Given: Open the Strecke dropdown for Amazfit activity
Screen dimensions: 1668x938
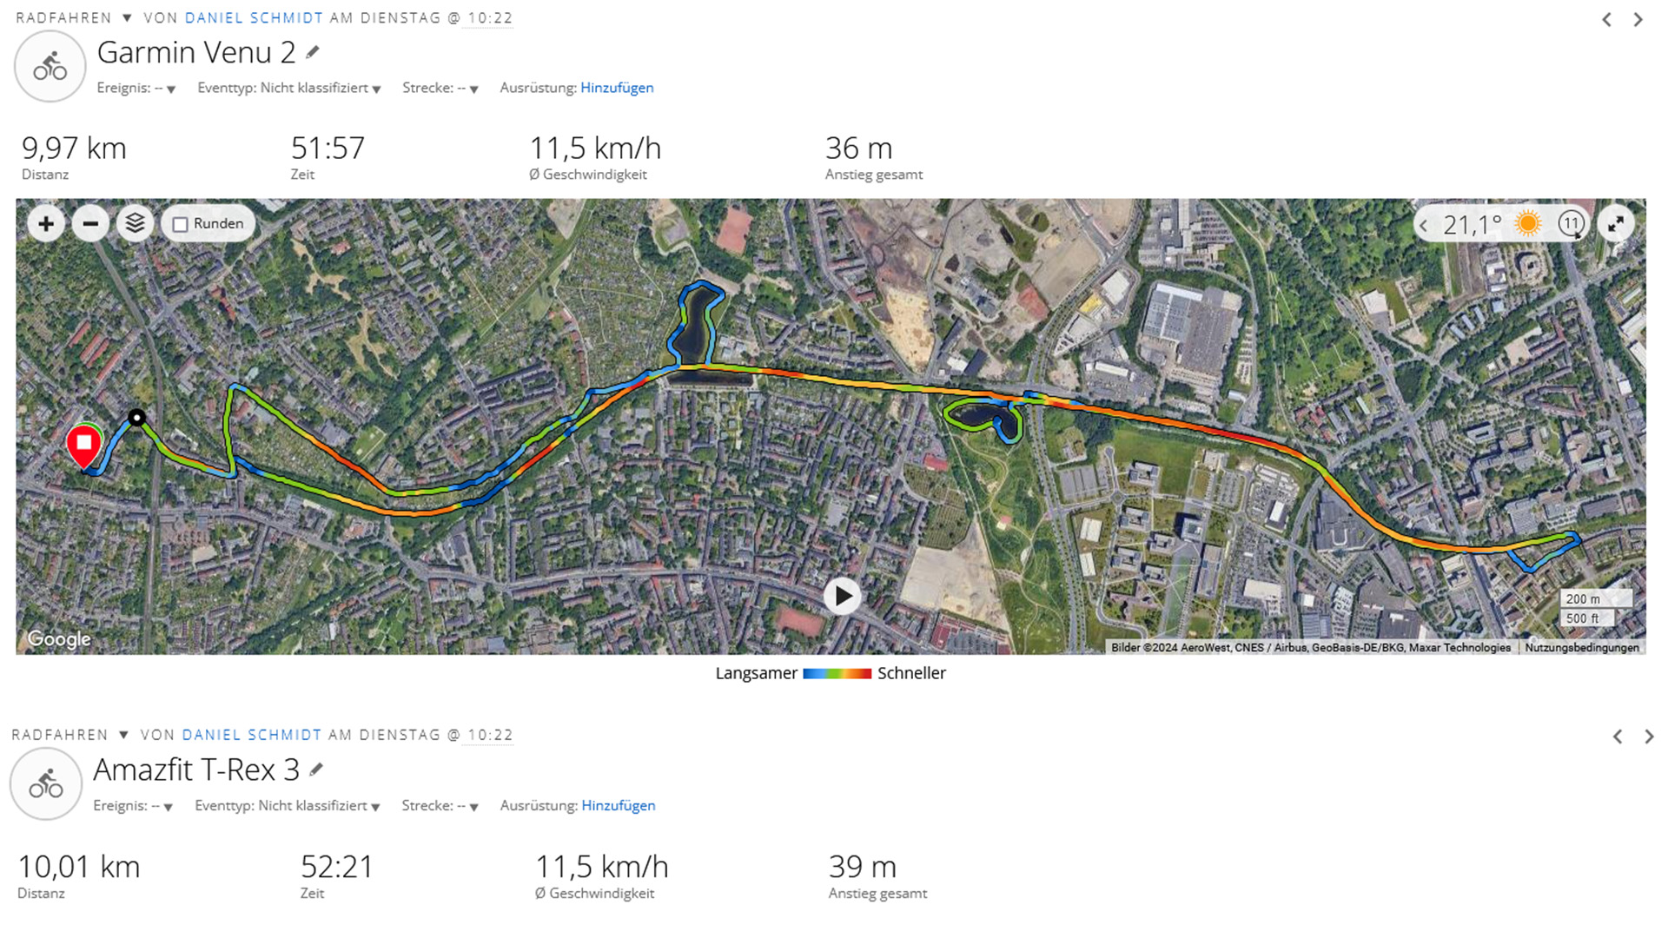Looking at the screenshot, I should [440, 806].
